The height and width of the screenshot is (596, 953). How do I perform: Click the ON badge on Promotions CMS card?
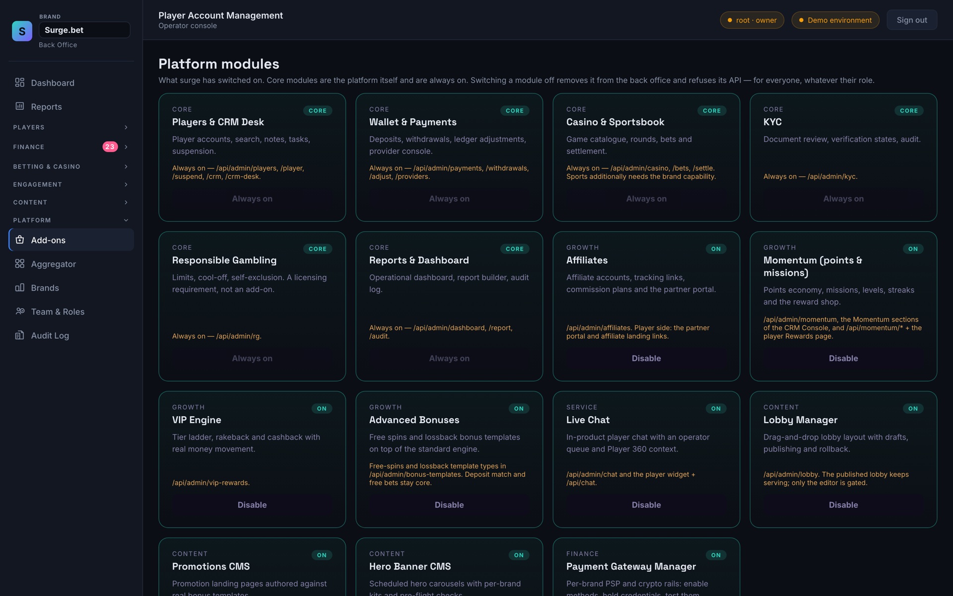pos(322,555)
